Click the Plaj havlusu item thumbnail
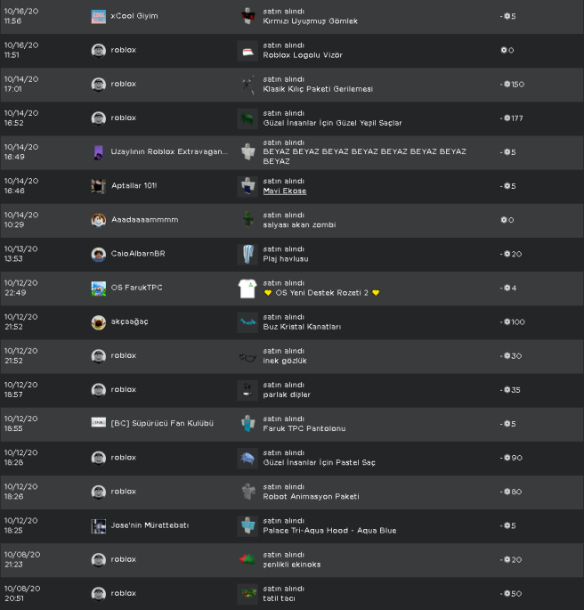 click(247, 254)
